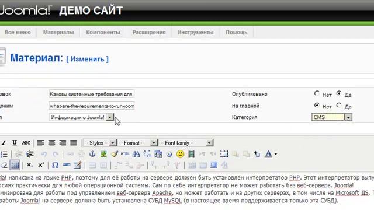Set Опубликовано to Да
The height and width of the screenshot is (210, 374).
click(339, 93)
